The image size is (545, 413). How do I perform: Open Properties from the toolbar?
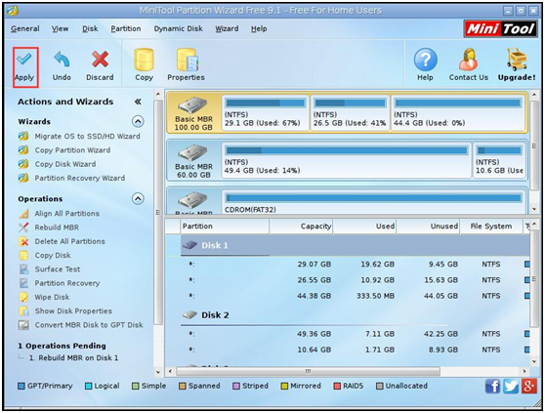186,65
